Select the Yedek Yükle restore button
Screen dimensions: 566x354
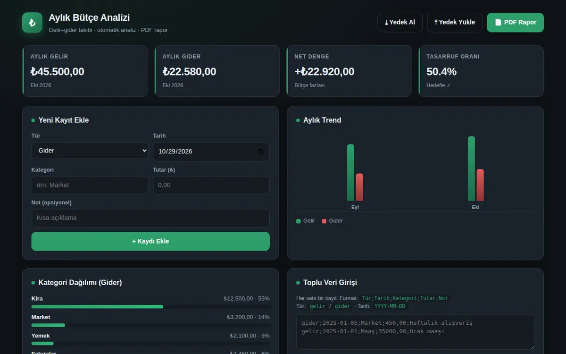tap(455, 22)
